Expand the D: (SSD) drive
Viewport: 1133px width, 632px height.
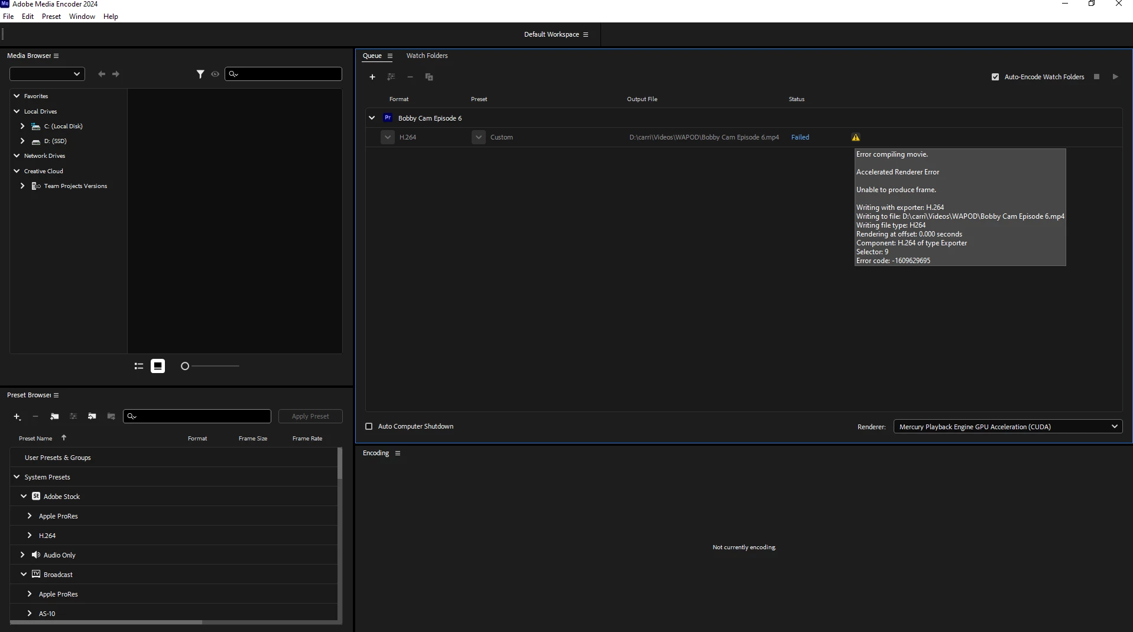point(22,141)
